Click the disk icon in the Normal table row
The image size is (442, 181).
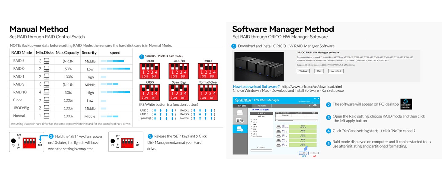point(46,116)
